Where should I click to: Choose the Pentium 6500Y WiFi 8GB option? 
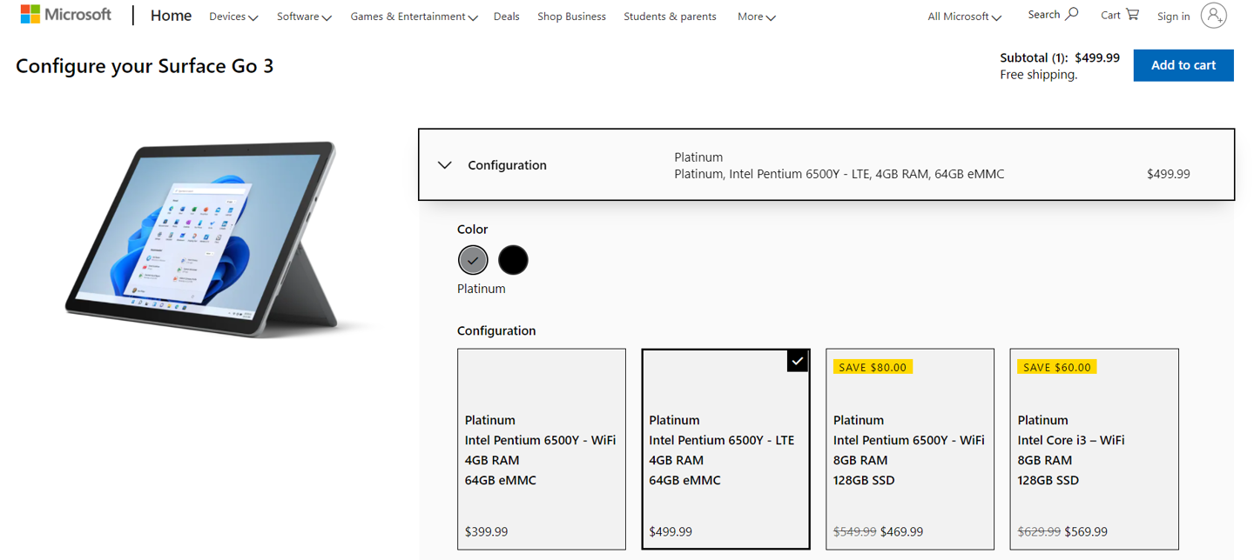click(910, 449)
